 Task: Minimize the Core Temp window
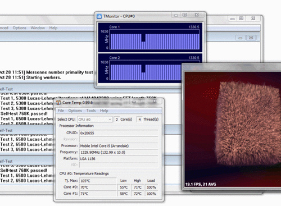coord(134,102)
